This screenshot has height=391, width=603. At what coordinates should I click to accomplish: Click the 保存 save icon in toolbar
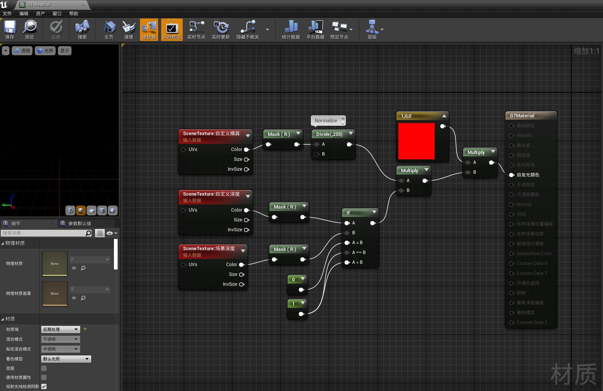coord(10,30)
